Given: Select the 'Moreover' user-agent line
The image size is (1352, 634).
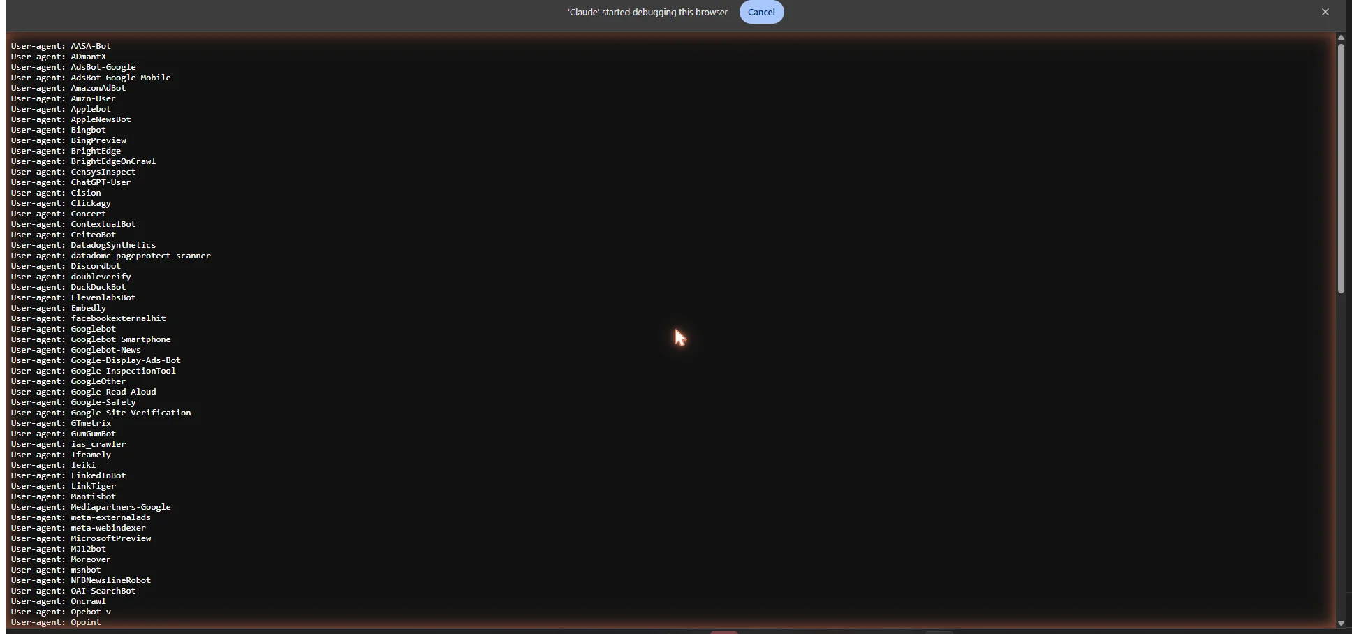Looking at the screenshot, I should coord(61,559).
